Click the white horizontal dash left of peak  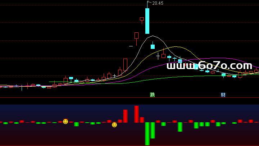[131, 46]
